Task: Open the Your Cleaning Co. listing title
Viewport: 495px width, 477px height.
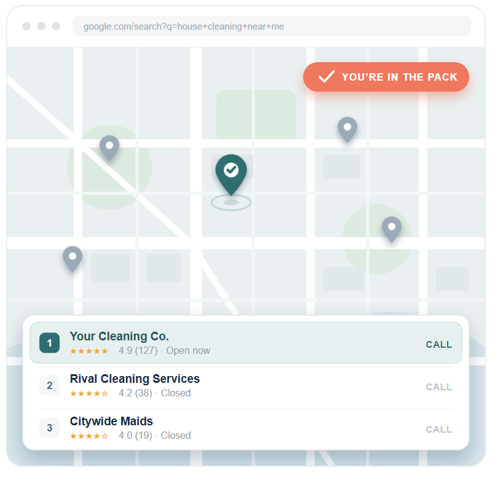Action: pyautogui.click(x=119, y=337)
